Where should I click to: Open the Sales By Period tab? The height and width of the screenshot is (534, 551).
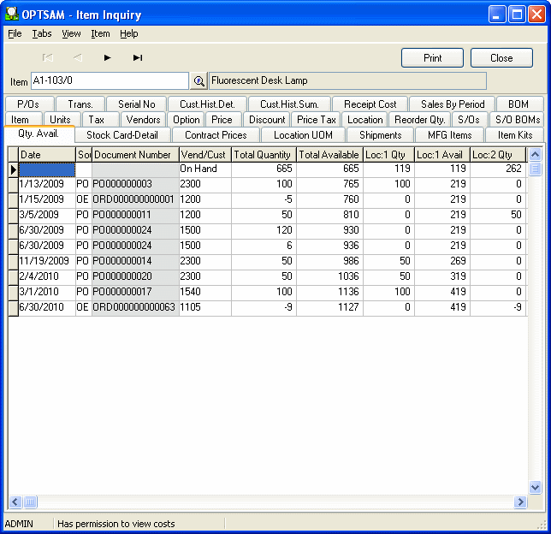coord(453,104)
